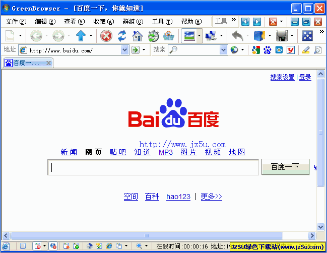
Task: Click the shopping basket collector icon
Action: [x=168, y=36]
